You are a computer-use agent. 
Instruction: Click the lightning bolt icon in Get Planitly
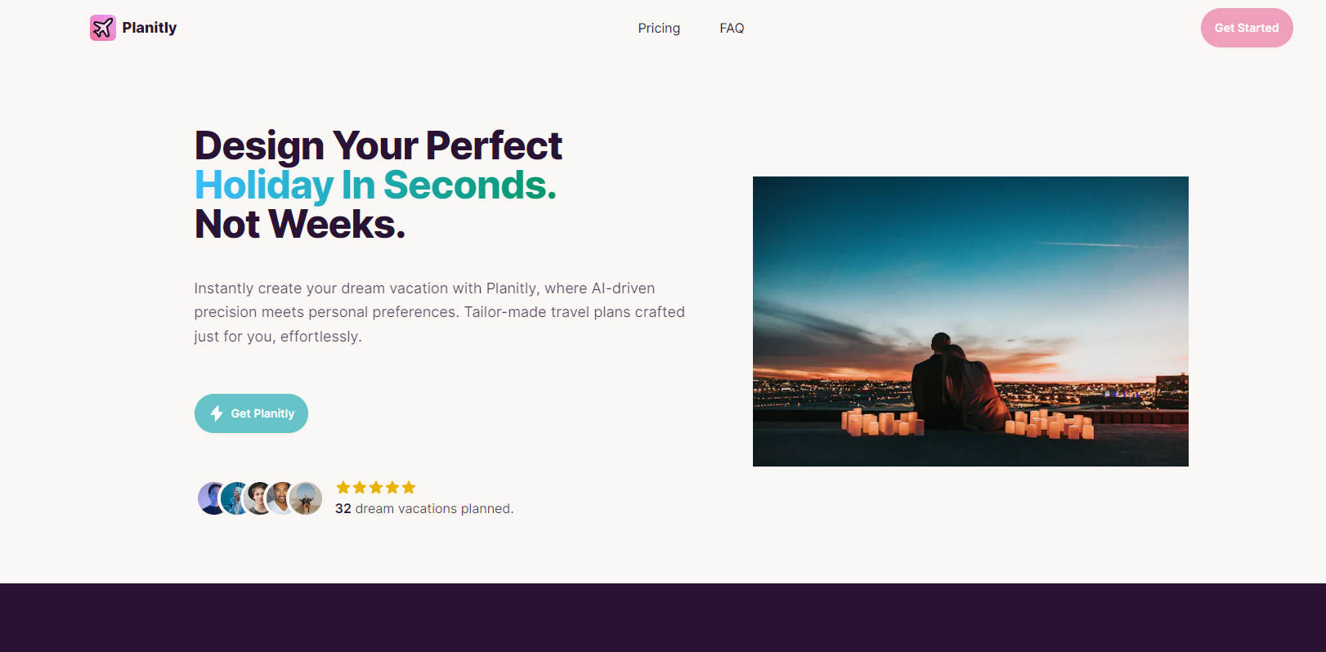pos(217,413)
